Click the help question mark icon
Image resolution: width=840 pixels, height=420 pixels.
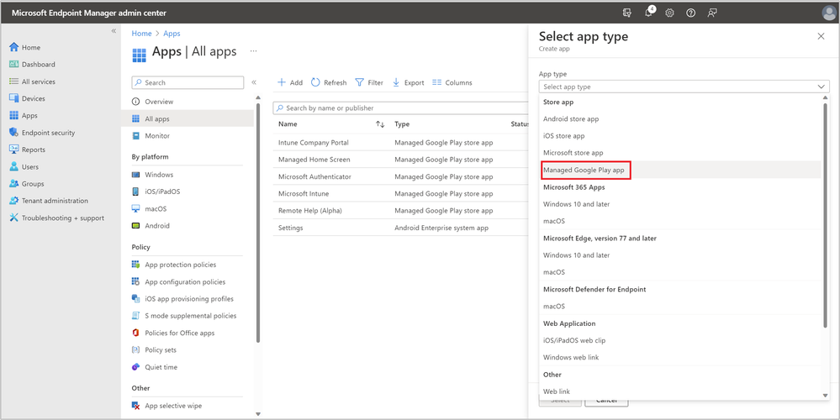click(690, 13)
